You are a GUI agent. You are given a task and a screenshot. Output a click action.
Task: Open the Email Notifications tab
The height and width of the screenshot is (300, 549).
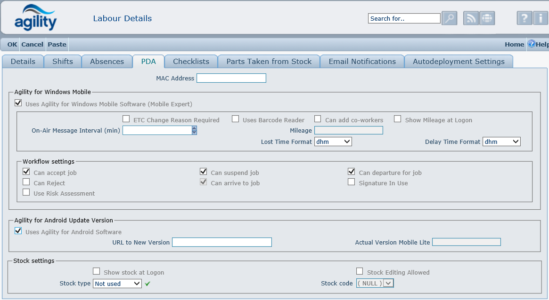point(362,62)
